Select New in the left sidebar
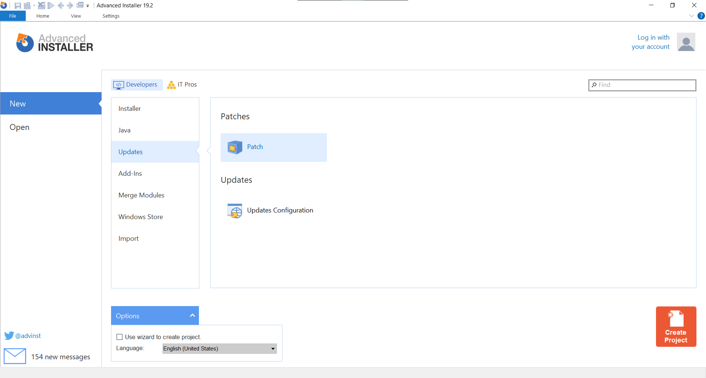 (51, 103)
